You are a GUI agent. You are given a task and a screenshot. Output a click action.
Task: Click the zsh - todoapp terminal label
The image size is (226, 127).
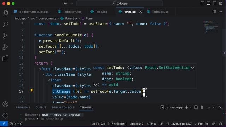[x=172, y=107]
